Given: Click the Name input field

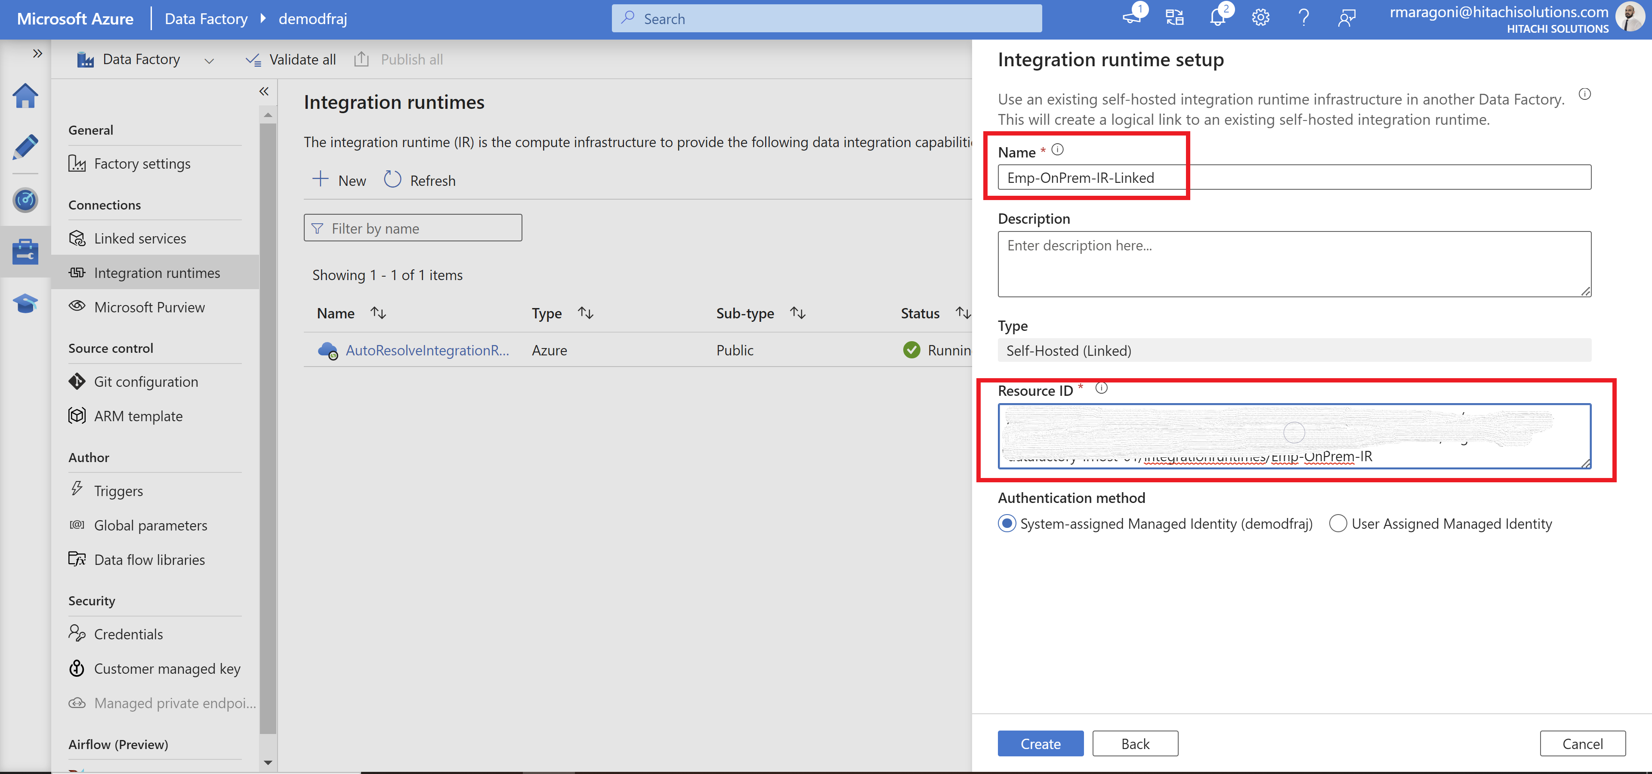Looking at the screenshot, I should [x=1294, y=177].
